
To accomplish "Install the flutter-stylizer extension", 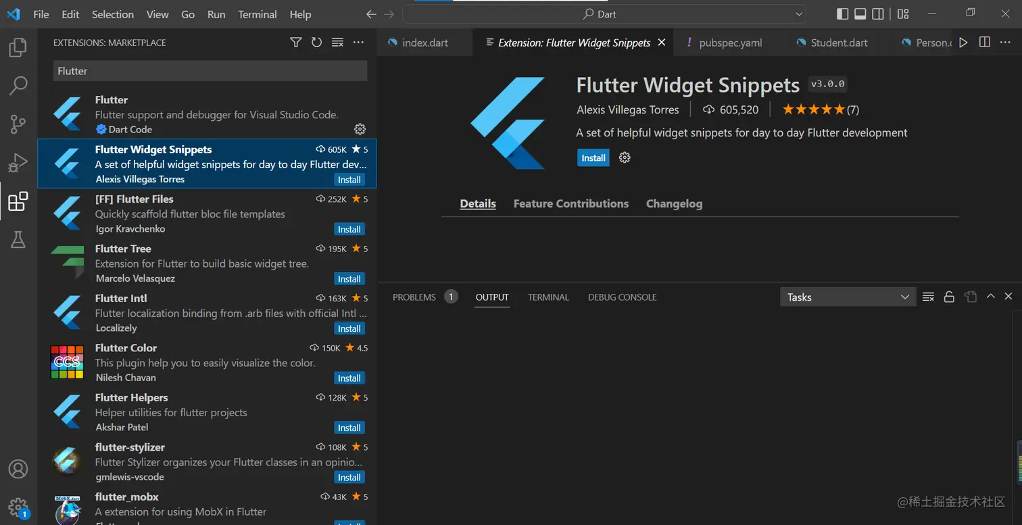I will (x=349, y=477).
